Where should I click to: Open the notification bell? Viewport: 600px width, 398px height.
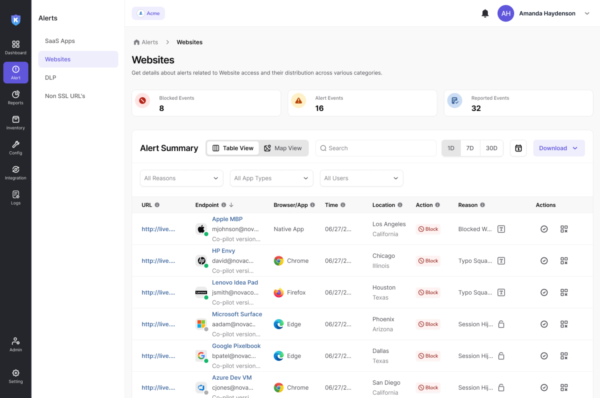coord(485,13)
